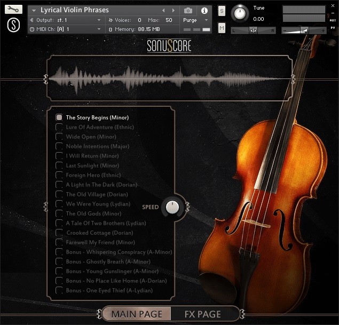This screenshot has height=325, width=339.
Task: Go to the previous instrument arrow
Action: tap(163, 10)
